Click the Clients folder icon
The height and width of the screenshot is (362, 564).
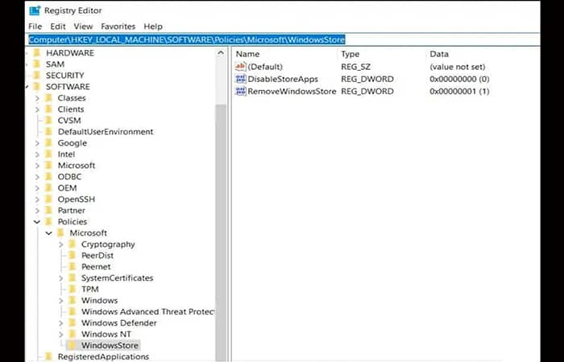(x=48, y=109)
